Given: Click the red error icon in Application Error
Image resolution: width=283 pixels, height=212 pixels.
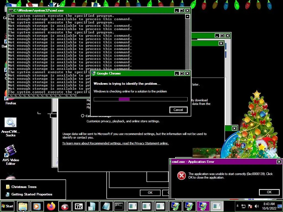Looking at the screenshot, I should 181,176.
